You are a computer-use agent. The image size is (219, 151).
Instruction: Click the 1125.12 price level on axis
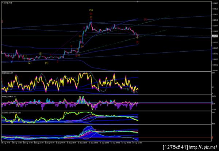[215, 20]
